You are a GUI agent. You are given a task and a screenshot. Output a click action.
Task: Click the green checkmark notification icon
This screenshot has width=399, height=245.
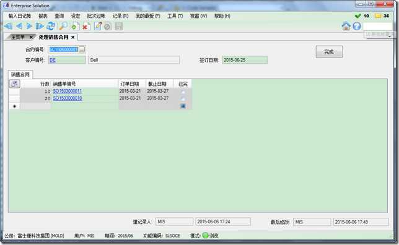(357, 15)
